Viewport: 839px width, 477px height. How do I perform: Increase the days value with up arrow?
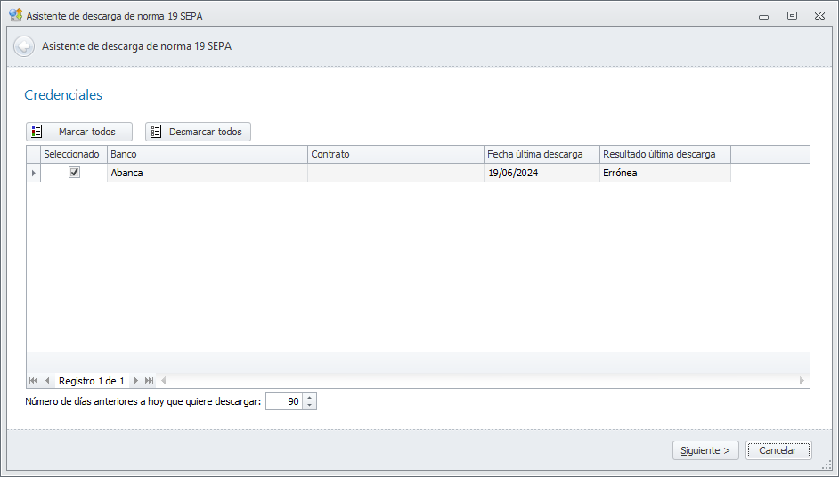pos(309,398)
